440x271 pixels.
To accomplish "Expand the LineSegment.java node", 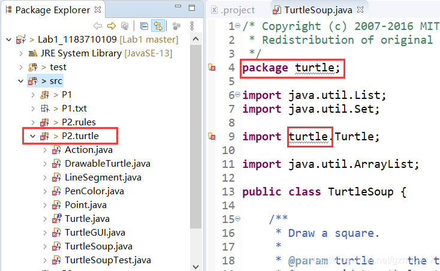I will 45,177.
